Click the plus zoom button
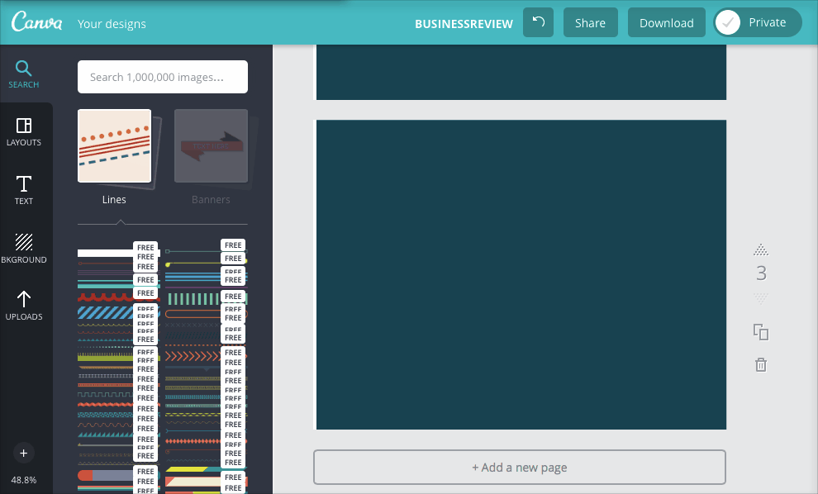 pyautogui.click(x=23, y=453)
